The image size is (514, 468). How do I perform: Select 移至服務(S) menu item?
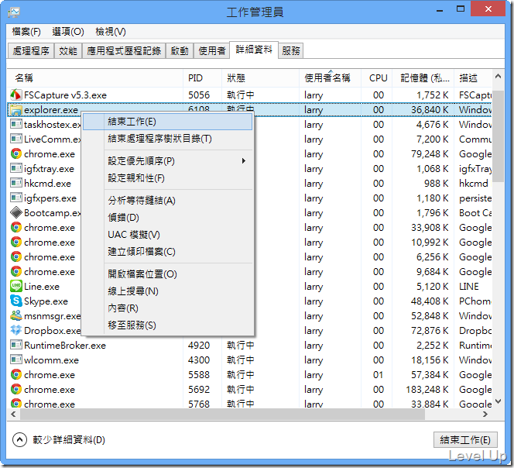(168, 325)
